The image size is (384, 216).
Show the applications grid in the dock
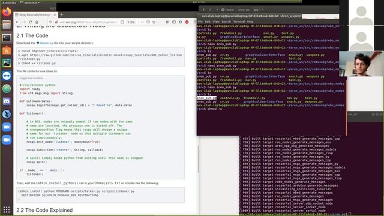click(x=7, y=209)
